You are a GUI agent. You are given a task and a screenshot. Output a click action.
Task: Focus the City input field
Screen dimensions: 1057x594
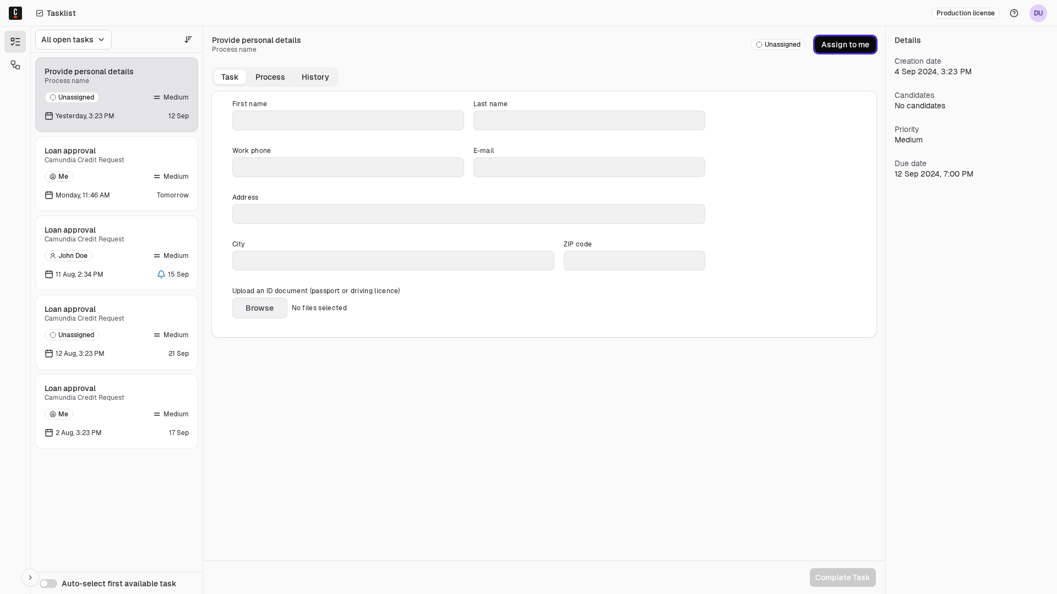click(393, 261)
